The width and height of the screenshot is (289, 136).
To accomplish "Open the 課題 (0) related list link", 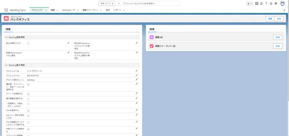I will pyautogui.click(x=159, y=37).
